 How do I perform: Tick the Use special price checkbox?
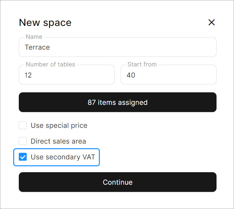coord(23,126)
